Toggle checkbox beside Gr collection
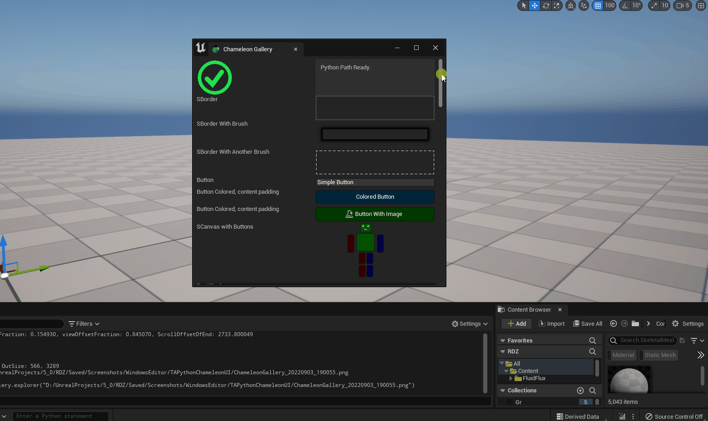Image resolution: width=708 pixels, height=421 pixels. tap(510, 402)
